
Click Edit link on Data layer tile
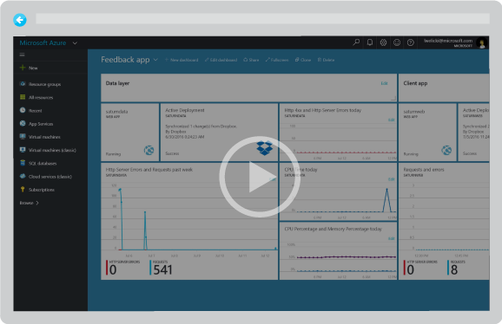[x=384, y=83]
